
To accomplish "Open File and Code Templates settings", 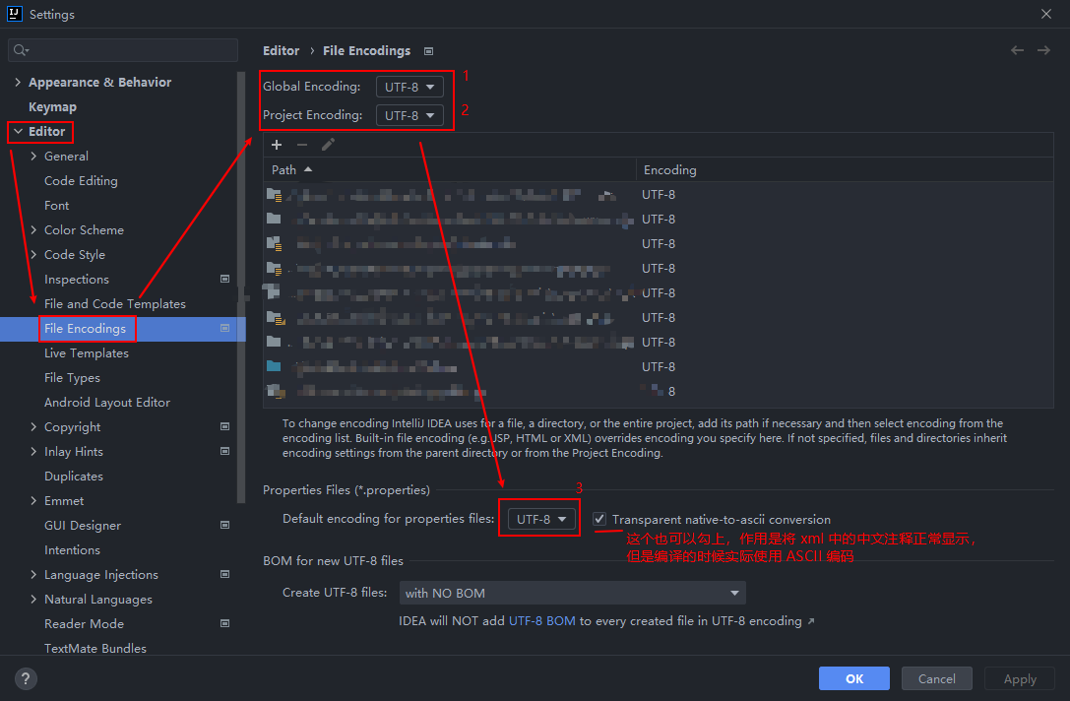I will (114, 304).
